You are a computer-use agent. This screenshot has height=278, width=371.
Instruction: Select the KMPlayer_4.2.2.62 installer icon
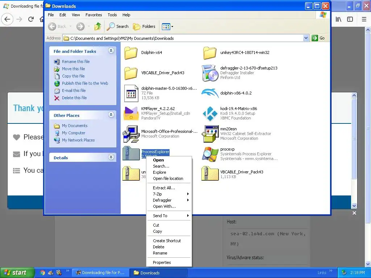(x=131, y=113)
